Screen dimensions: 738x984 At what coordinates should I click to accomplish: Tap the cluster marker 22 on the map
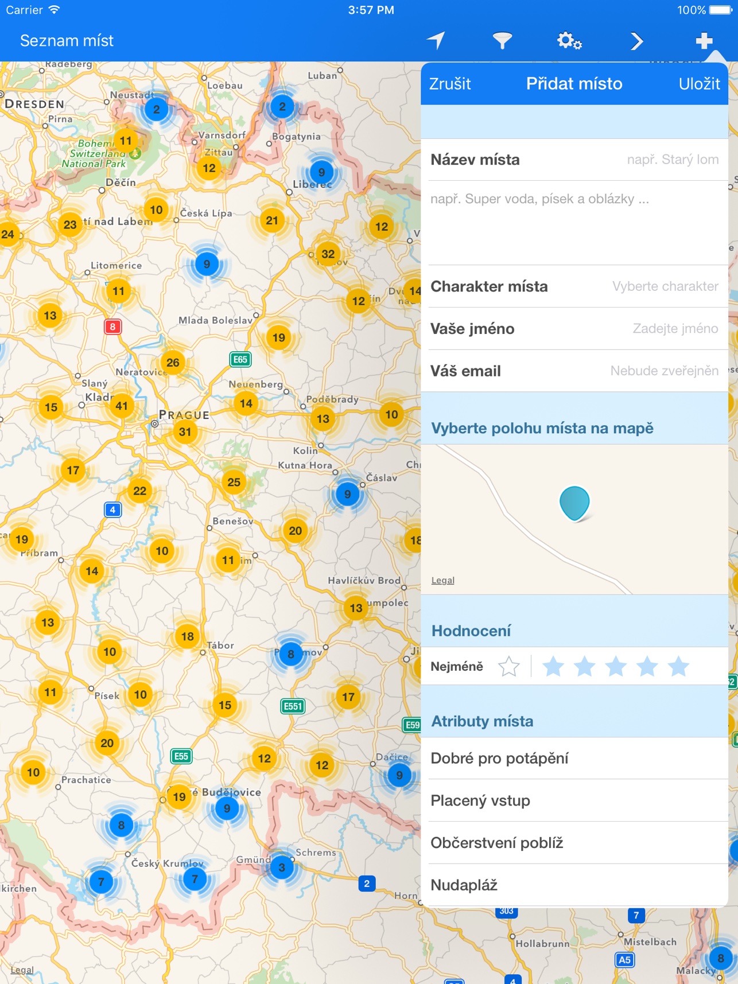point(140,491)
